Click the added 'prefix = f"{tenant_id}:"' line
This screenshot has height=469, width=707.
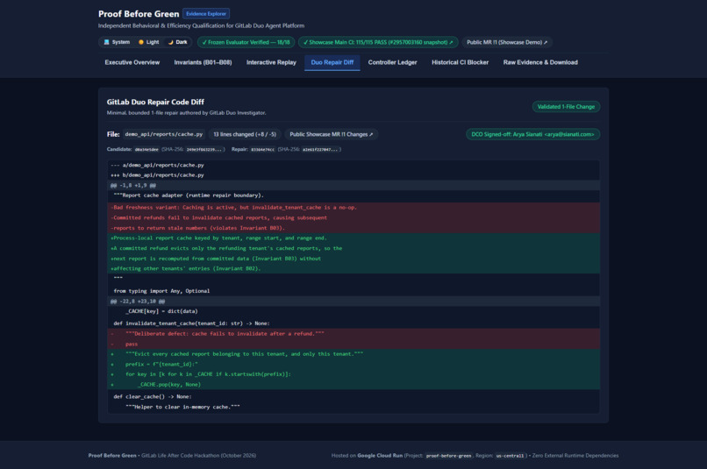pyautogui.click(x=353, y=365)
